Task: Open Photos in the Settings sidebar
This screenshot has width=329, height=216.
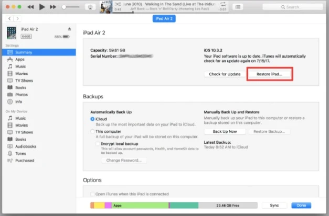Action: pos(39,95)
